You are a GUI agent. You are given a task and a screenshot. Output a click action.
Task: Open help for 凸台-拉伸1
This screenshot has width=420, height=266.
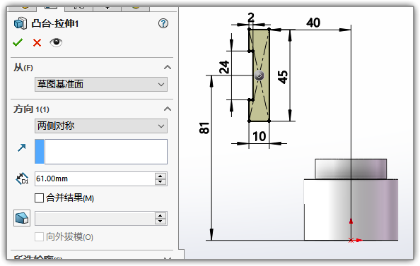[163, 23]
